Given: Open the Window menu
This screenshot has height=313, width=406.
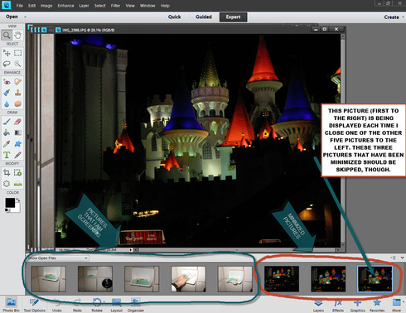Looking at the screenshot, I should point(147,6).
